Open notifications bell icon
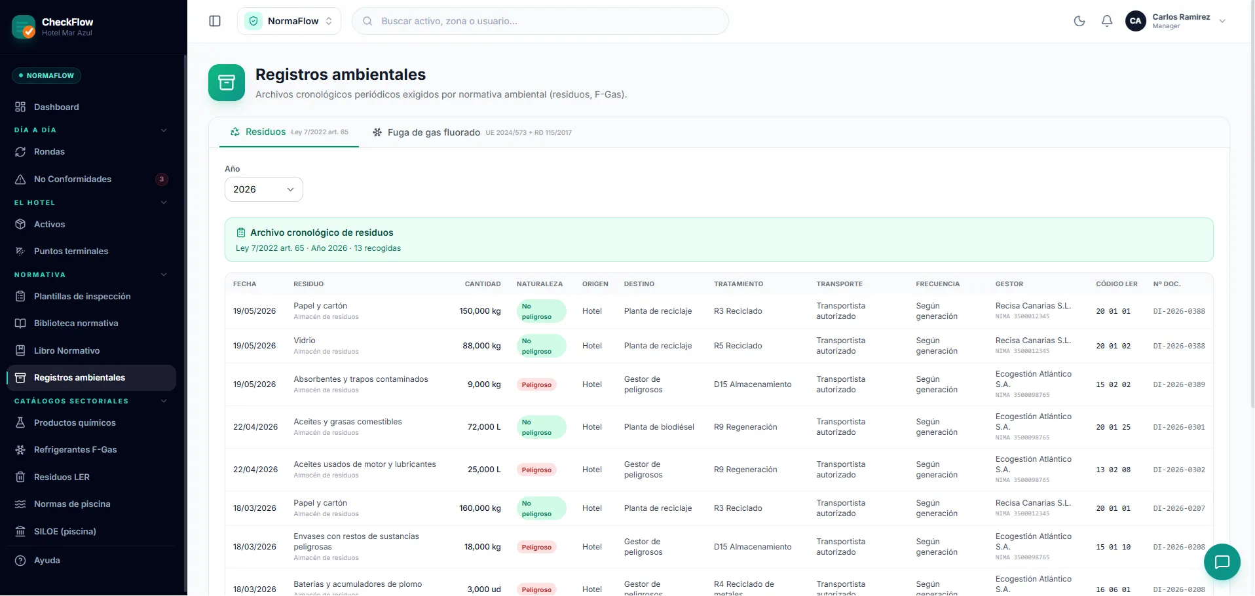Image resolution: width=1255 pixels, height=596 pixels. click(x=1107, y=21)
